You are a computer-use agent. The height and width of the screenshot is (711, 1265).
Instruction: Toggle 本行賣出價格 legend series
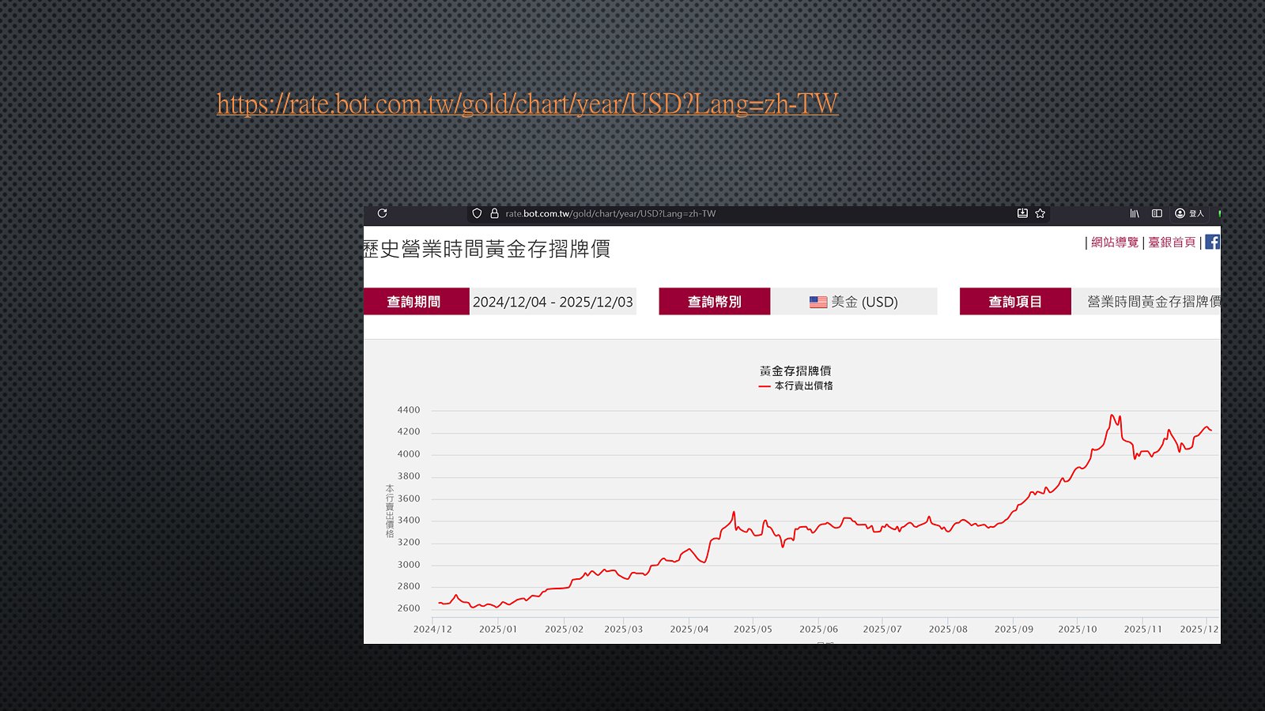[797, 386]
